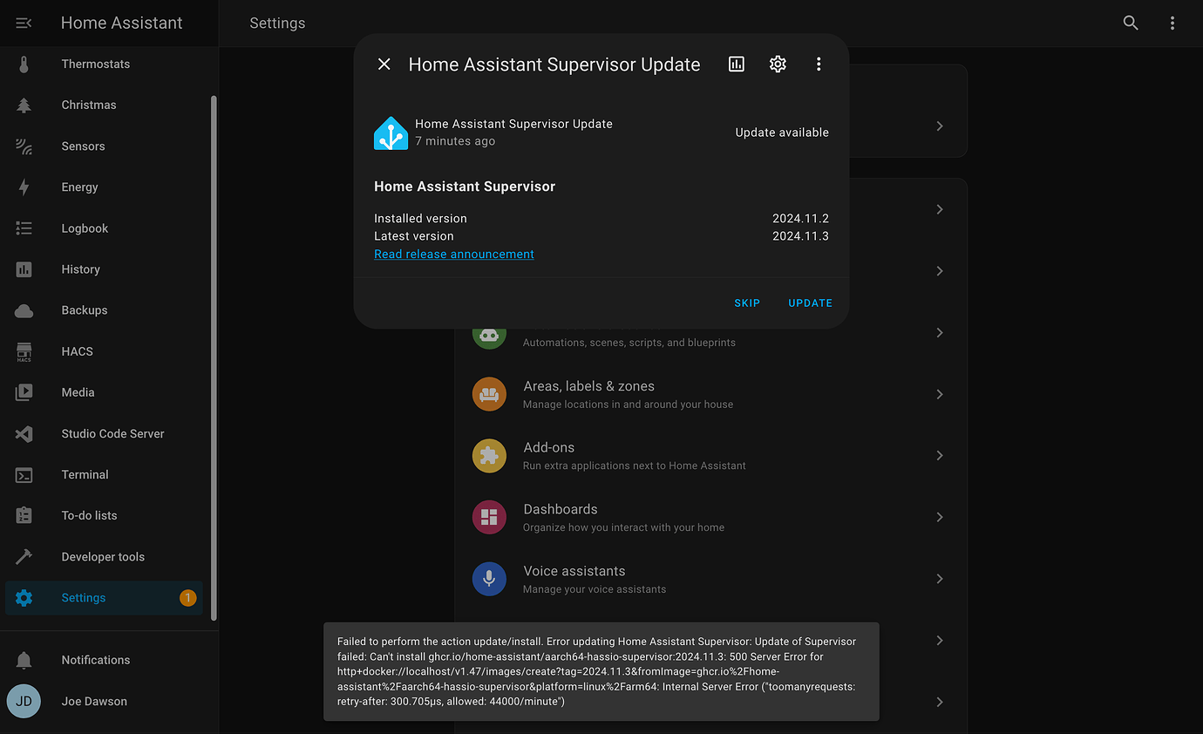Expand the Add-ons settings row chevron

[939, 455]
